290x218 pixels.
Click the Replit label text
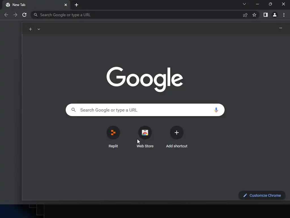(113, 146)
